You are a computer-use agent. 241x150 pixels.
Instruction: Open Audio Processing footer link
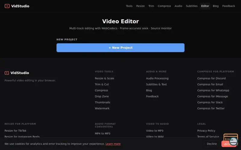[x=157, y=78]
